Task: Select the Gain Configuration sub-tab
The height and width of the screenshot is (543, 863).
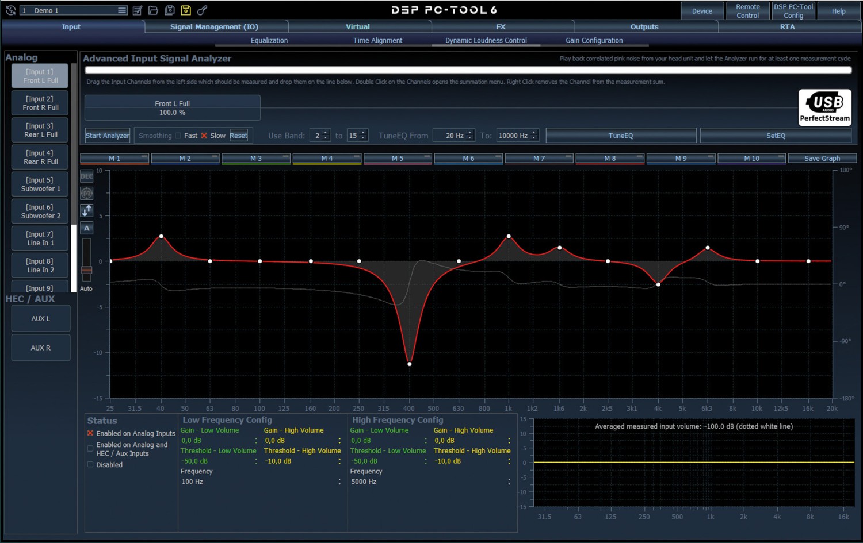Action: click(594, 40)
